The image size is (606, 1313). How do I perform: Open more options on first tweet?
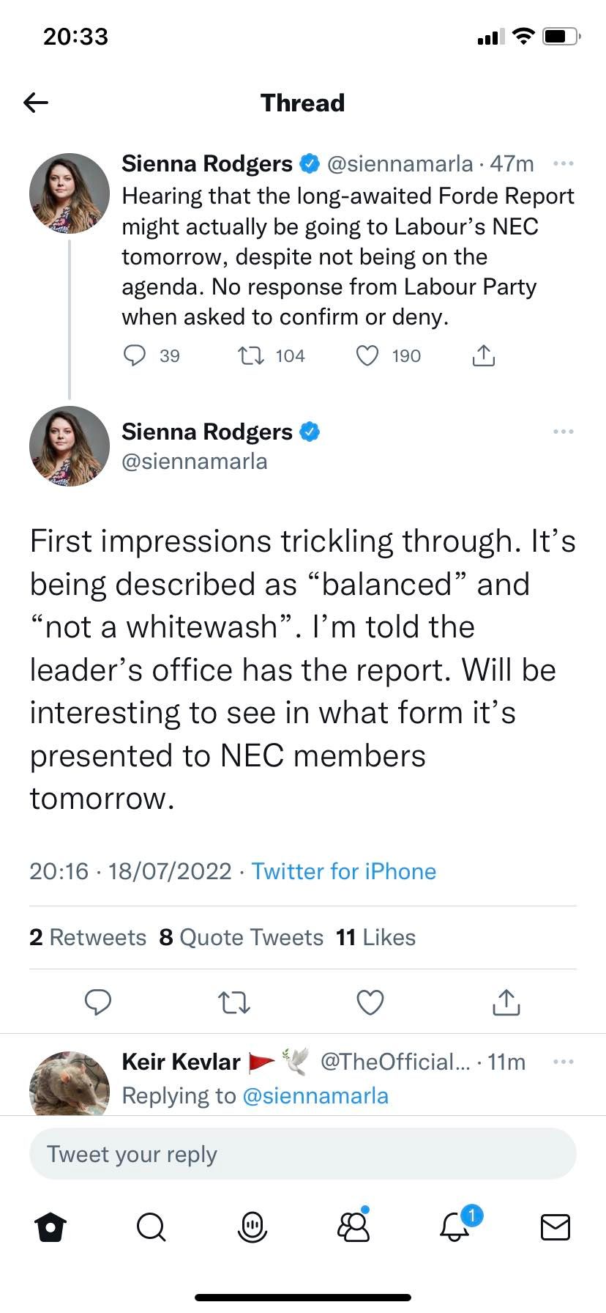(x=563, y=163)
